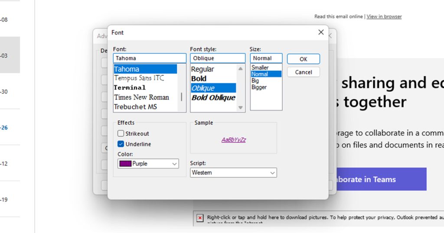Select Smaller in the Size list
The height and width of the screenshot is (233, 444).
(260, 68)
